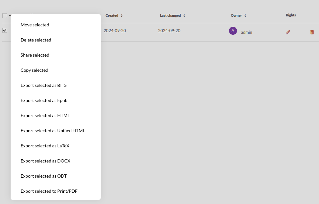
Task: Uncheck the document row checkbox
Action: coord(5,30)
